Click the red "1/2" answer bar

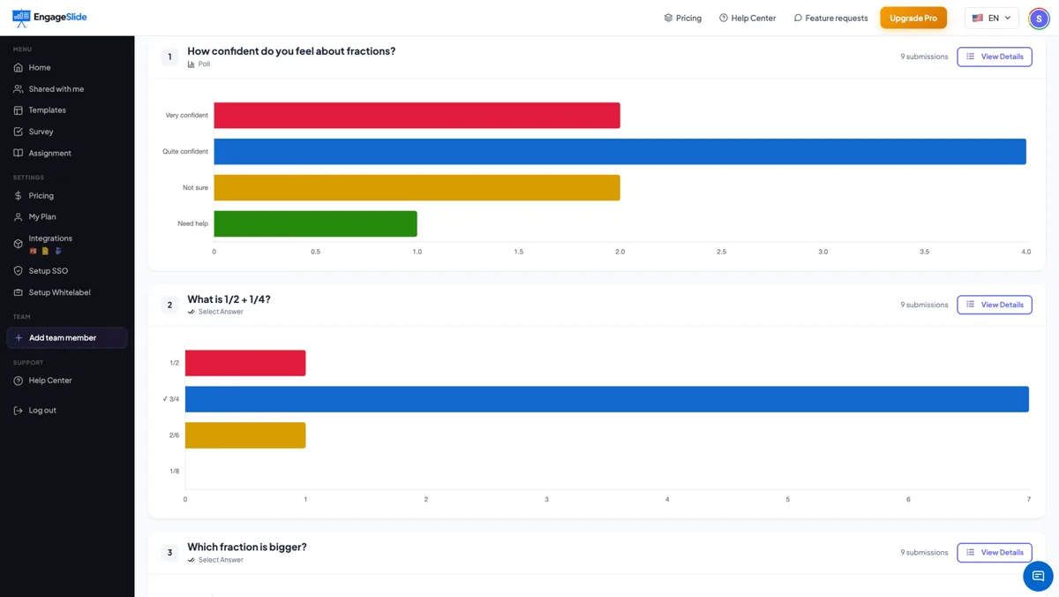coord(245,363)
